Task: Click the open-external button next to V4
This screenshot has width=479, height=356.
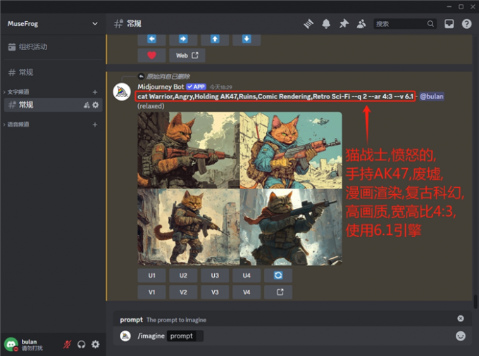Action: coord(278,292)
